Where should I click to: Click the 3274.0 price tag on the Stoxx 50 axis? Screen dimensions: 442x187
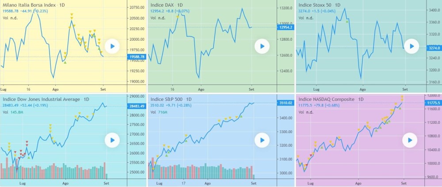[434, 47]
